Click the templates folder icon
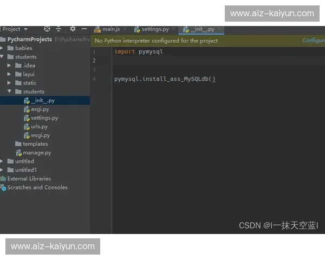This screenshot has width=325, height=260. pyautogui.click(x=18, y=144)
